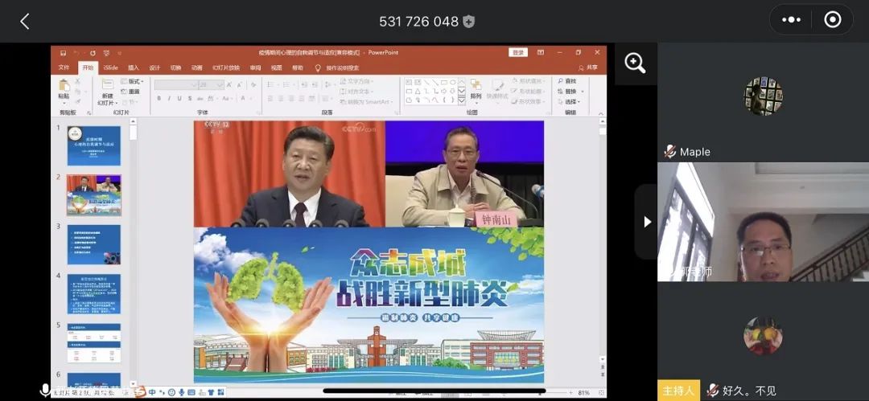Open the 形状轮廓 shape outline dropdown

(x=528, y=92)
